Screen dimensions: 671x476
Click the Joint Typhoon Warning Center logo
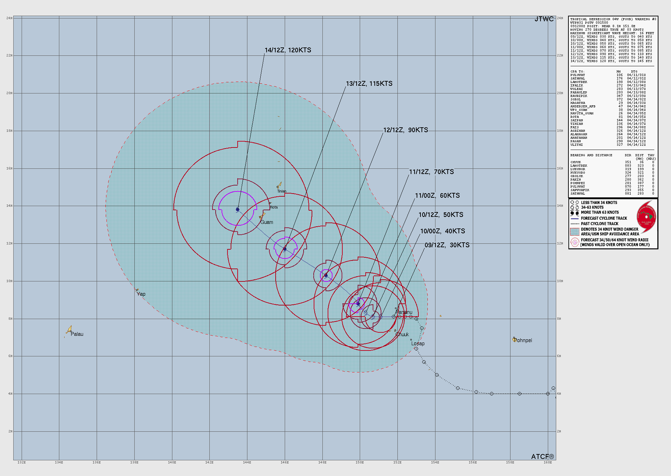[x=646, y=217]
